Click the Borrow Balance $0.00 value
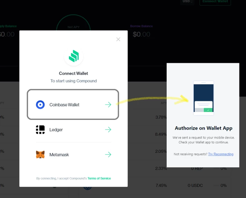 [x=141, y=34]
